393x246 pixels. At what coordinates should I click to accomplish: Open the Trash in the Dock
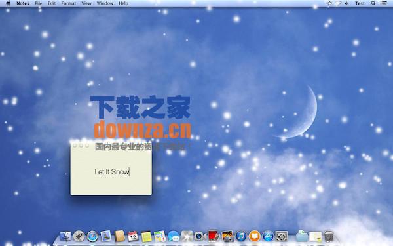coord(329,236)
